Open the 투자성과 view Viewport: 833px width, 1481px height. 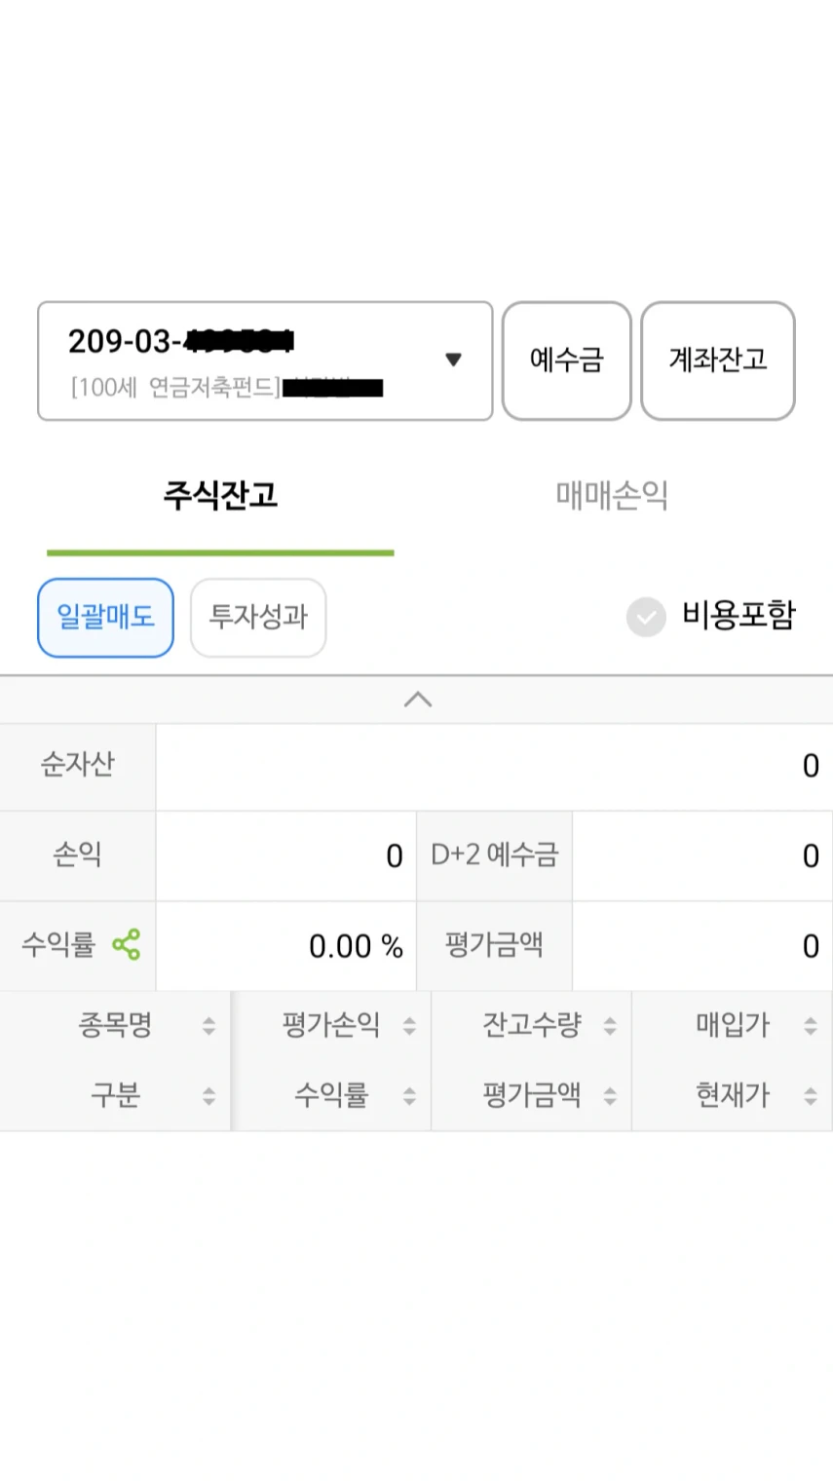(258, 618)
